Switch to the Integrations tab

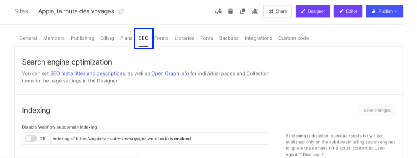pos(258,38)
